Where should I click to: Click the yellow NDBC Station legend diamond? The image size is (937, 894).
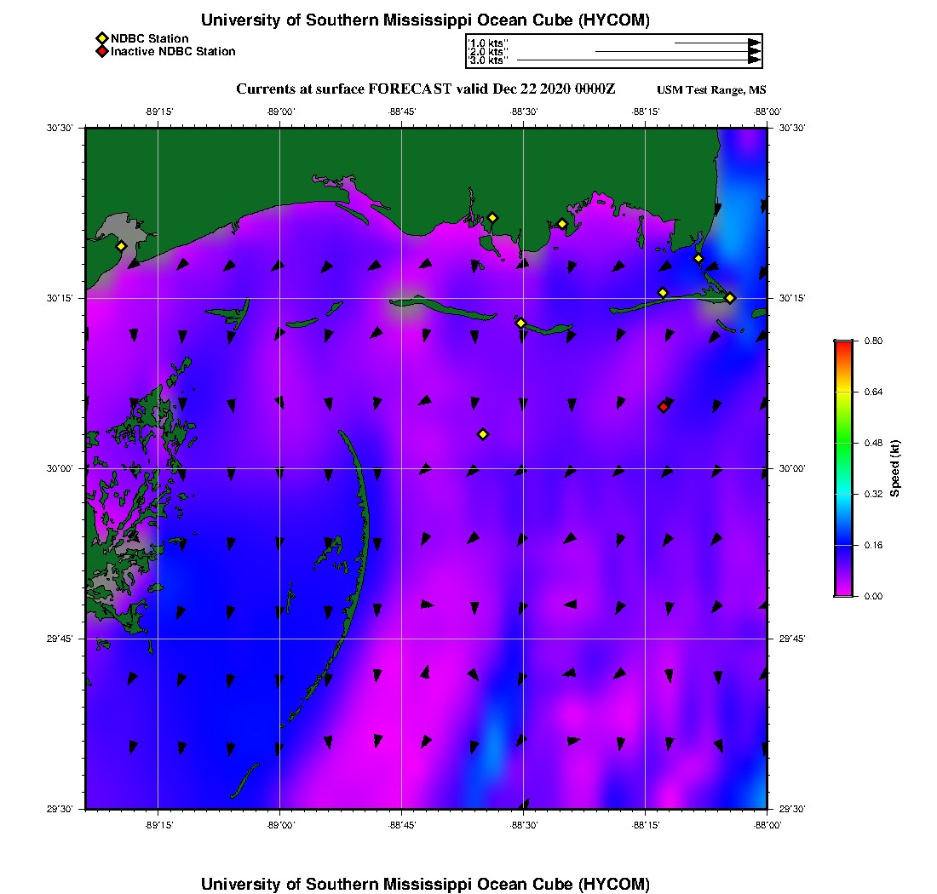pyautogui.click(x=101, y=39)
